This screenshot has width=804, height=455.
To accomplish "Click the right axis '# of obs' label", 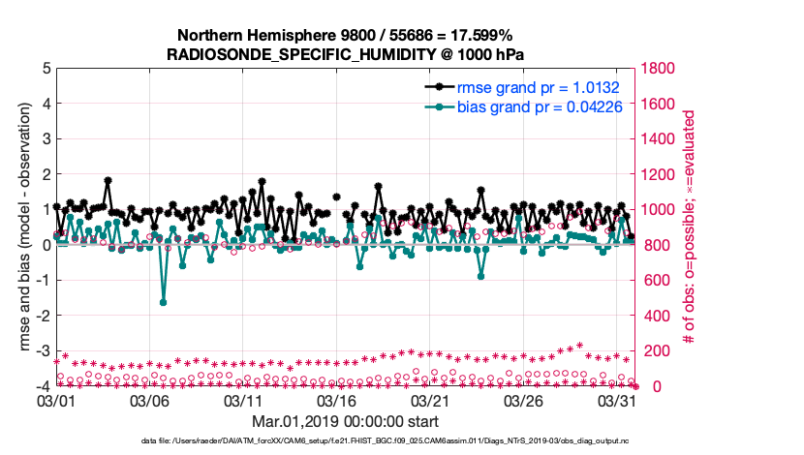I will click(690, 227).
